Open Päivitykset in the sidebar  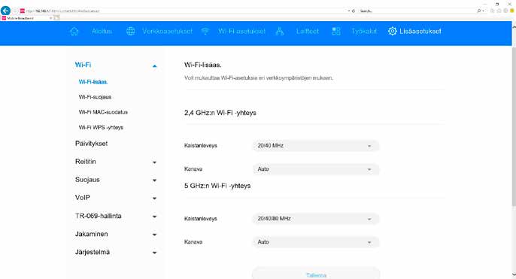coord(91,144)
